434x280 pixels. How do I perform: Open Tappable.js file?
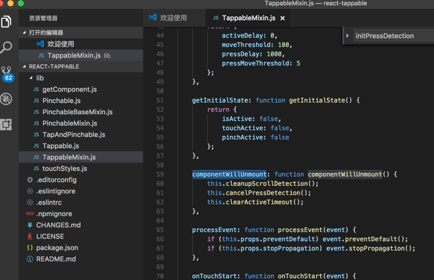(81, 146)
